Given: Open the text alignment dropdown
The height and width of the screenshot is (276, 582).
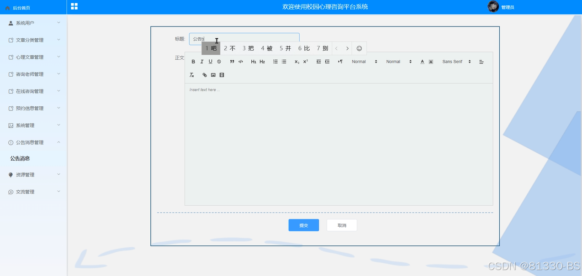Looking at the screenshot, I should pyautogui.click(x=481, y=62).
